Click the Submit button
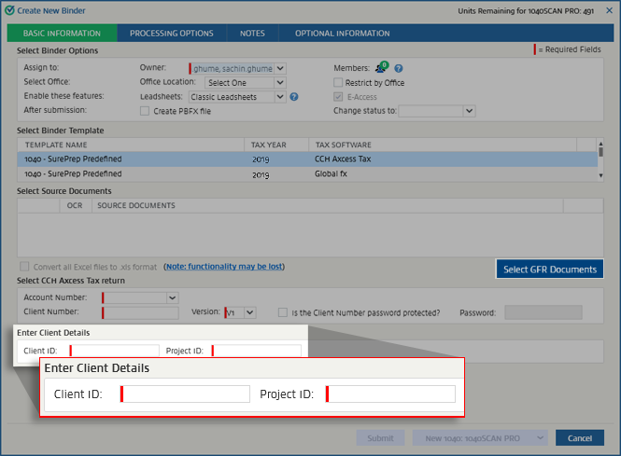This screenshot has height=456, width=621. (380, 437)
